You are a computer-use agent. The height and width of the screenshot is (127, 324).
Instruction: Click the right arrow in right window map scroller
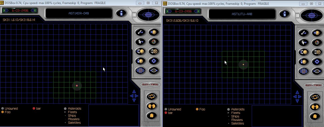300,97
